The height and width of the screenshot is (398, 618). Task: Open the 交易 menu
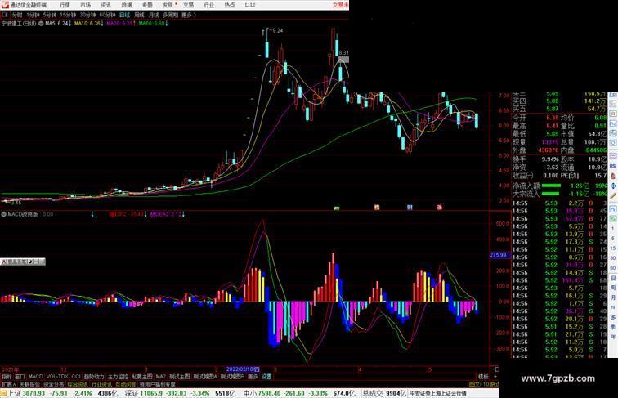tap(188, 5)
